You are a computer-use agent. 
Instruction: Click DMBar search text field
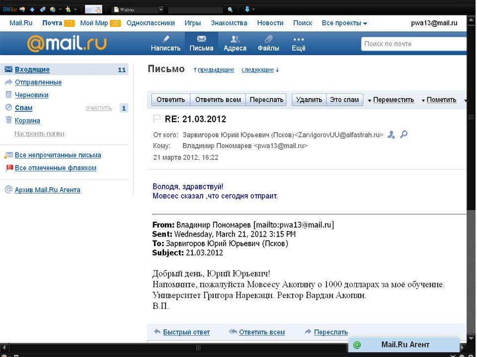(195, 9)
